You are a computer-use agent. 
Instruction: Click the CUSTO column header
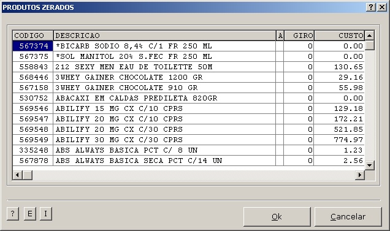click(x=339, y=36)
